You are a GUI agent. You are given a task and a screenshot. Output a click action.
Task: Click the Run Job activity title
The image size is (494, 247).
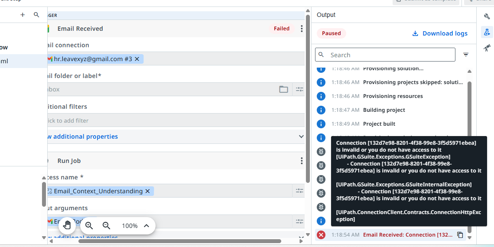click(x=69, y=161)
